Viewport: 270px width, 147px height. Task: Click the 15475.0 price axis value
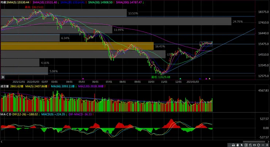[x=263, y=44]
